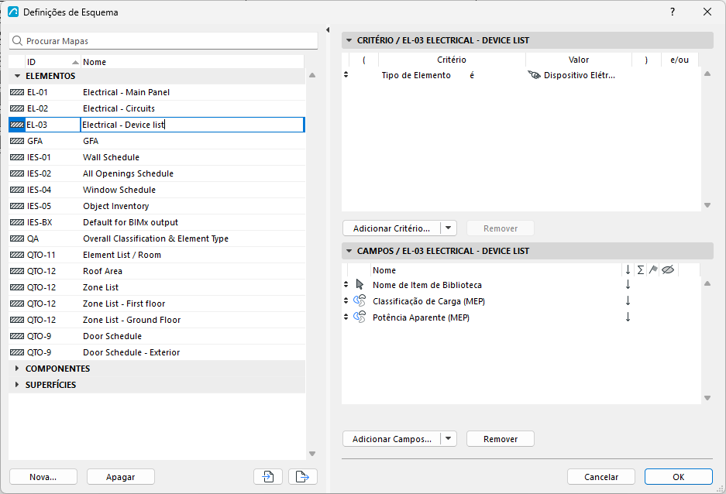
Task: Click the Classificação de Carga property icon
Action: (x=360, y=301)
